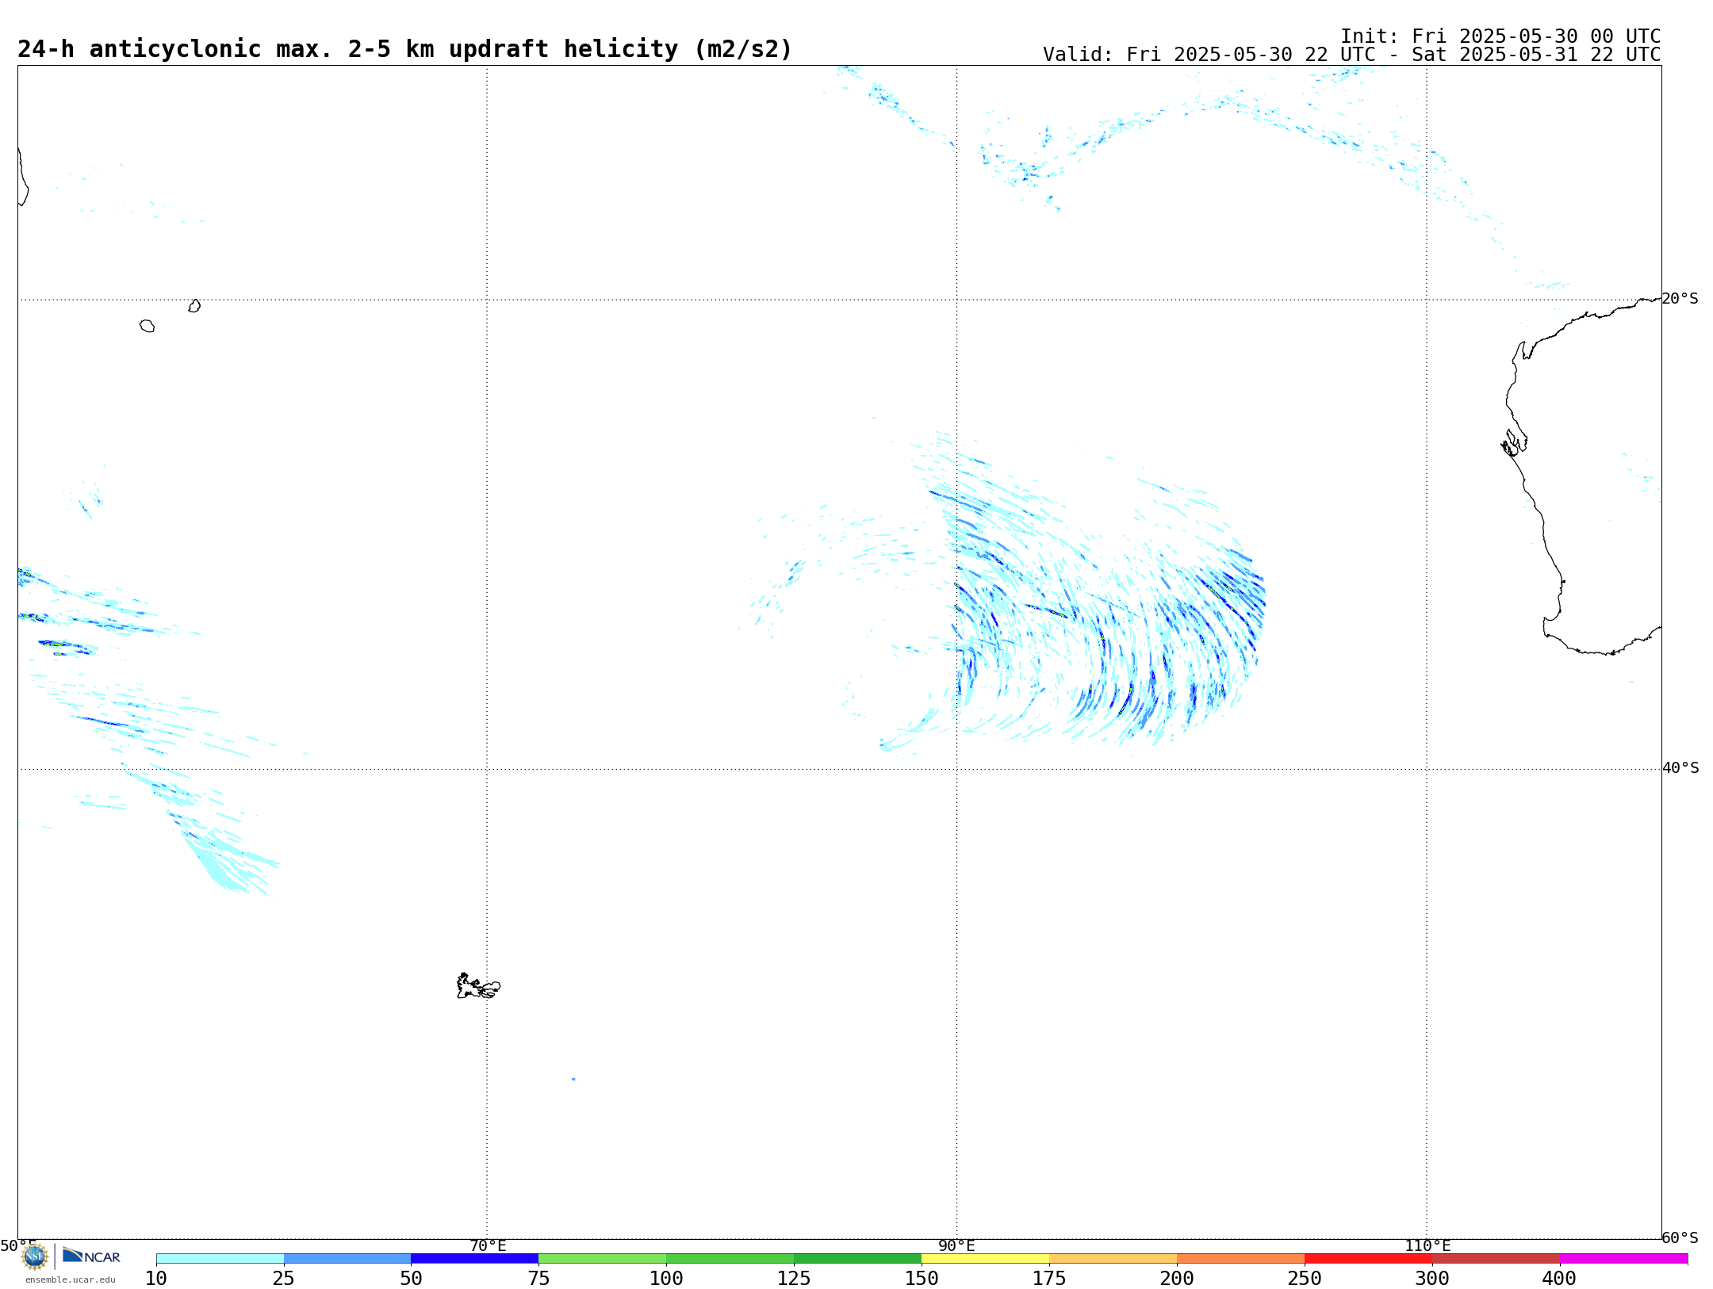Open the ensemble.ucar.edu link text
Screen dimensions: 1713x1289
pos(71,1279)
